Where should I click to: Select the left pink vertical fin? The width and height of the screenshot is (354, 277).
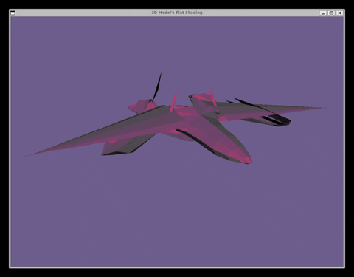[x=173, y=103]
